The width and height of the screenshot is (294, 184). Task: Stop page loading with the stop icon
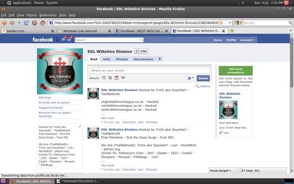pos(34,23)
